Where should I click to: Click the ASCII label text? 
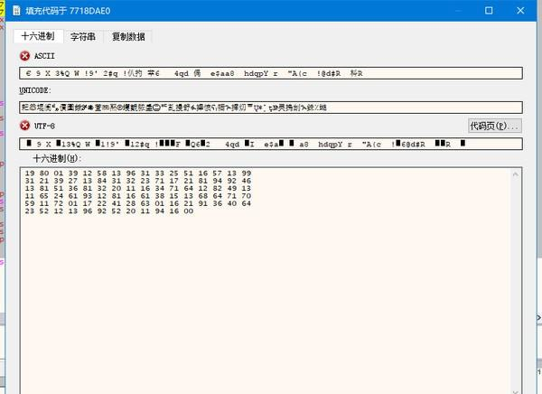[x=45, y=56]
